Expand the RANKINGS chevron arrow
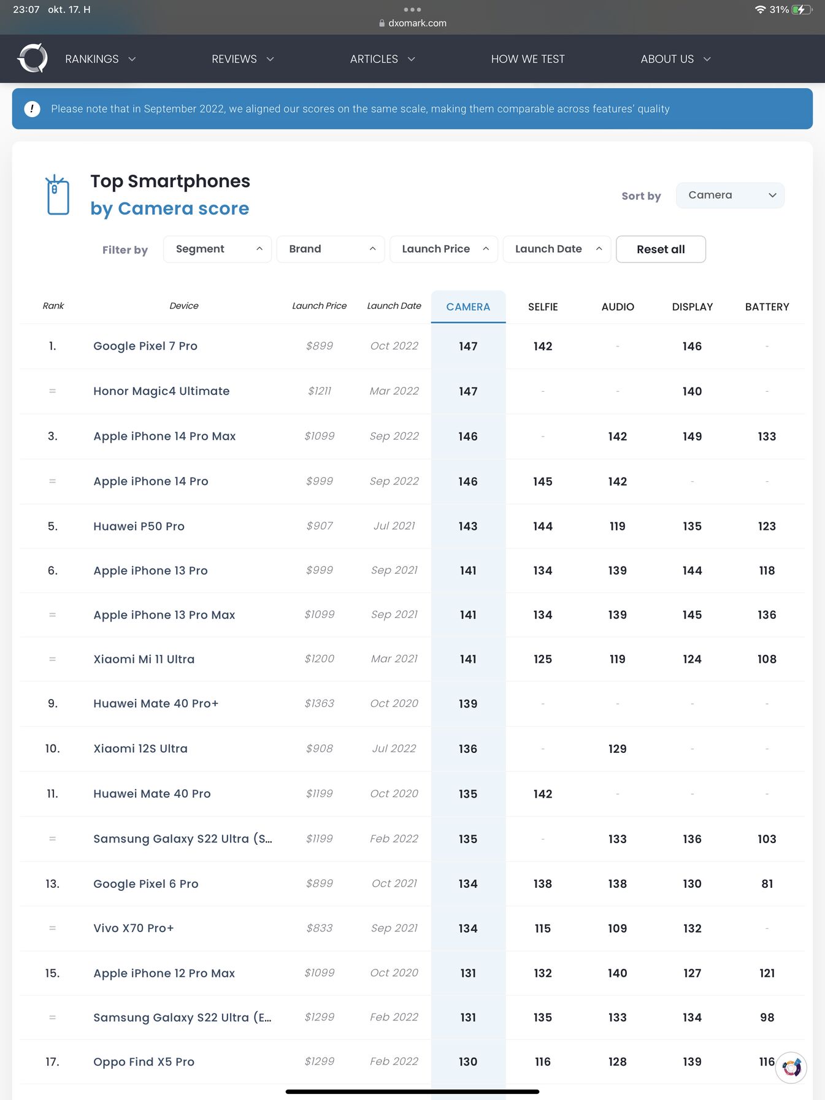This screenshot has height=1100, width=825. (x=132, y=59)
